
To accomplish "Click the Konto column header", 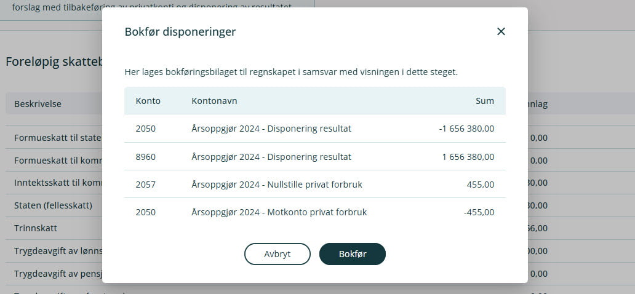I will pos(148,101).
